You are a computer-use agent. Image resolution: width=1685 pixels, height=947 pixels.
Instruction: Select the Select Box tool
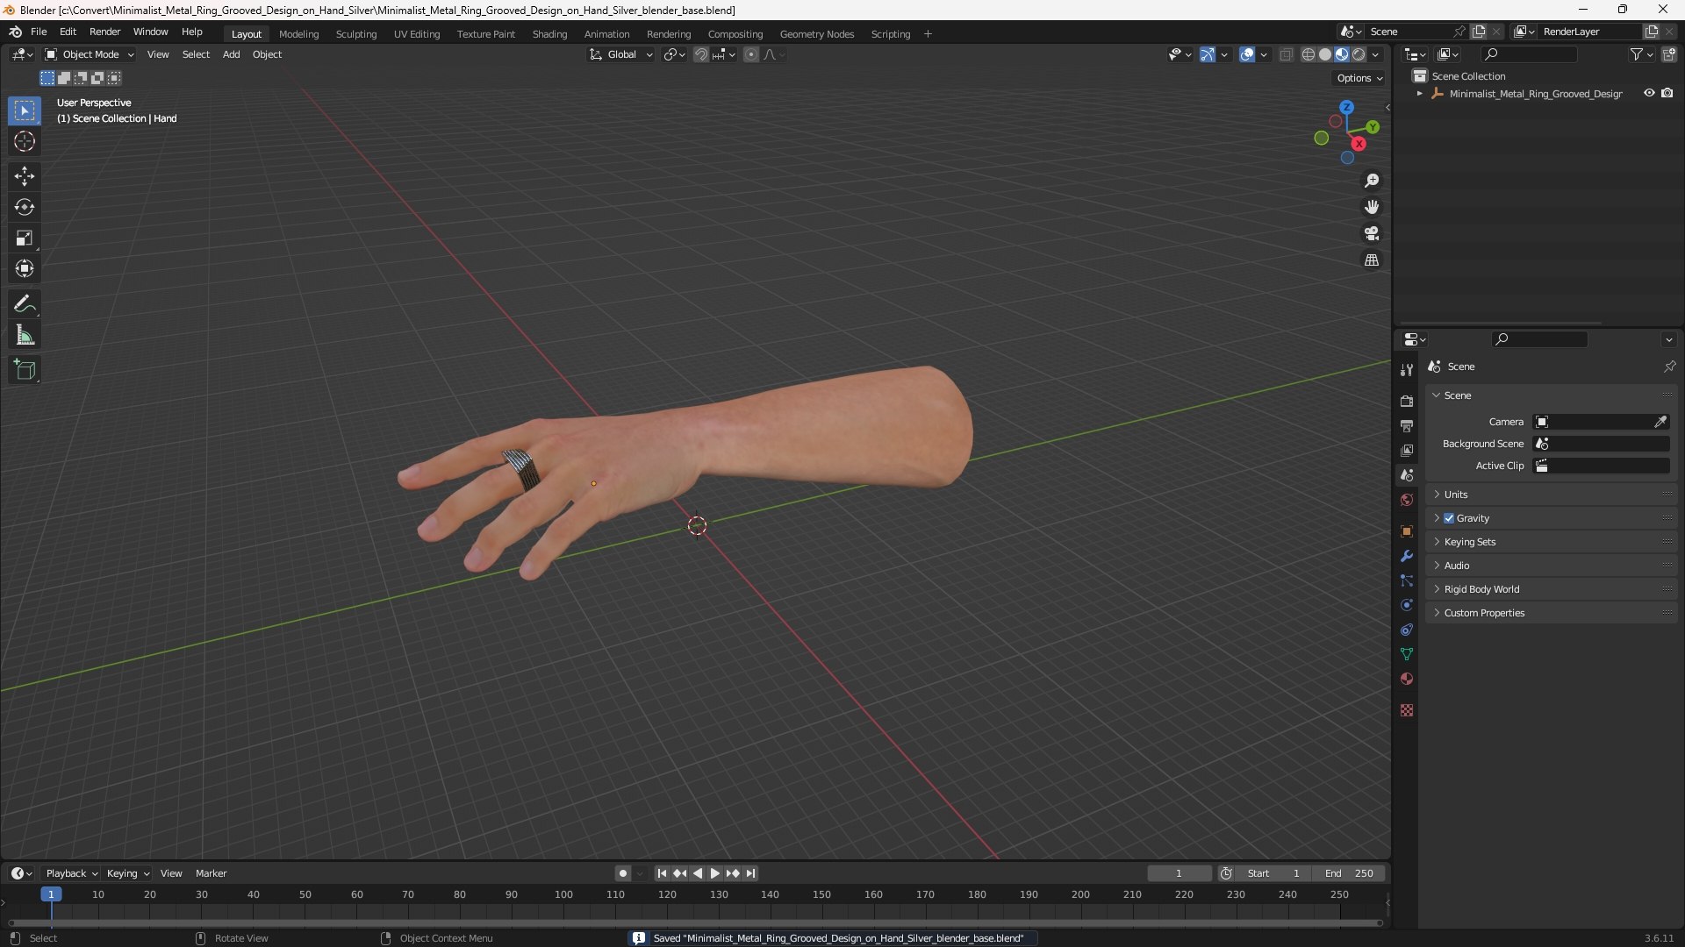tap(25, 110)
